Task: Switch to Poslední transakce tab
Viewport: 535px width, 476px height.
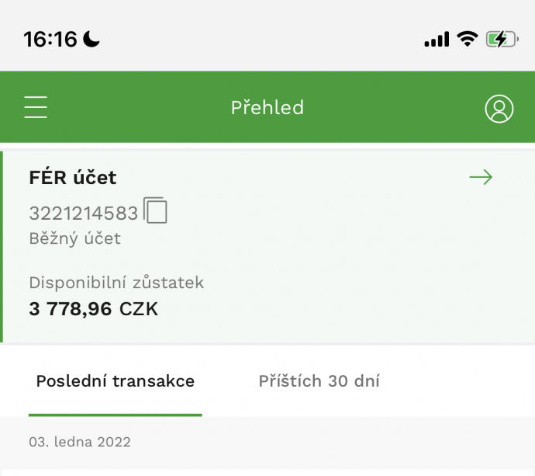Action: coord(115,381)
